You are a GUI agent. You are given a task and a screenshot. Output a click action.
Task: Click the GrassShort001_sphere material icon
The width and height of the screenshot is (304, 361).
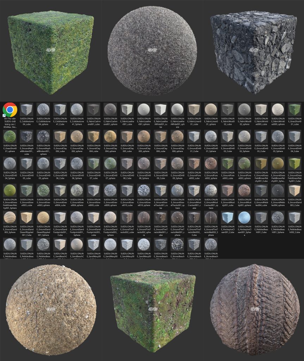click(11, 136)
